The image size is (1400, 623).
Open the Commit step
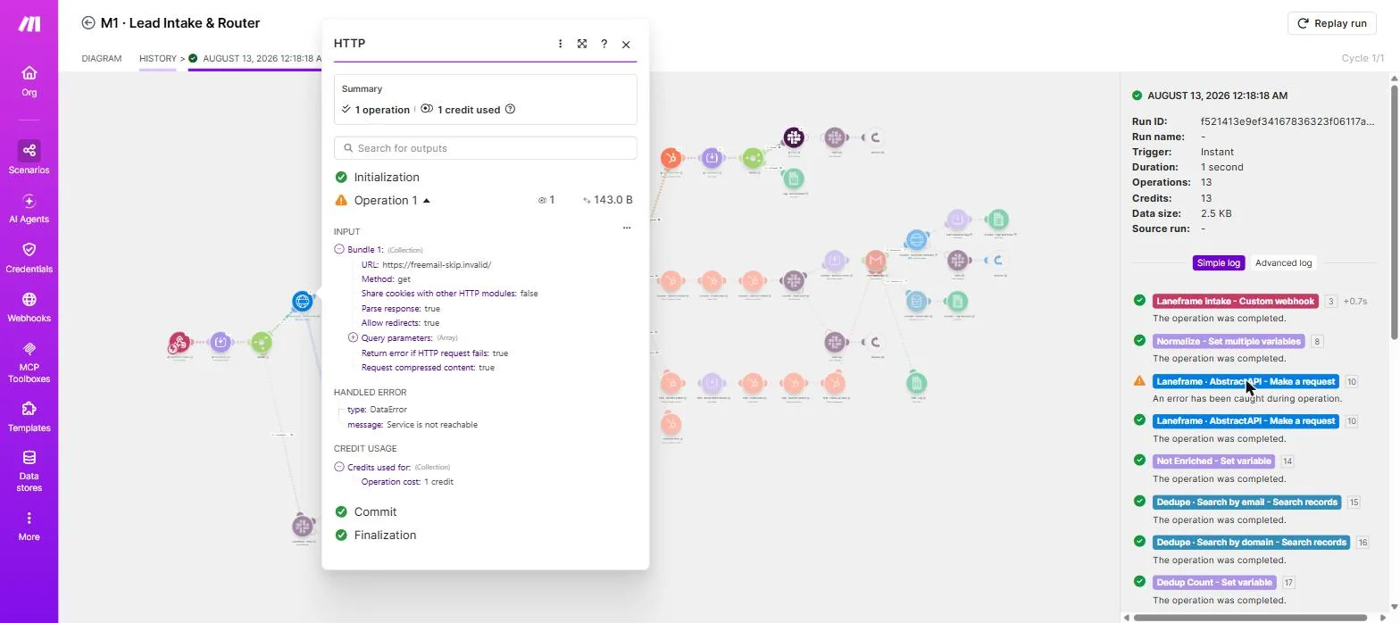(375, 512)
